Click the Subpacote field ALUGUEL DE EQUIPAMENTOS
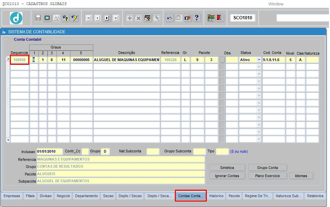 [120, 181]
